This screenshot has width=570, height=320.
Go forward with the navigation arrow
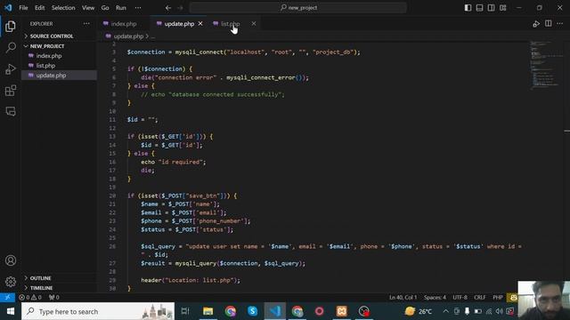pyautogui.click(x=180, y=8)
